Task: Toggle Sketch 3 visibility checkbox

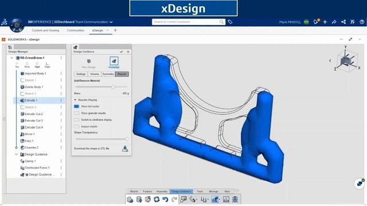Action: [x=22, y=107]
